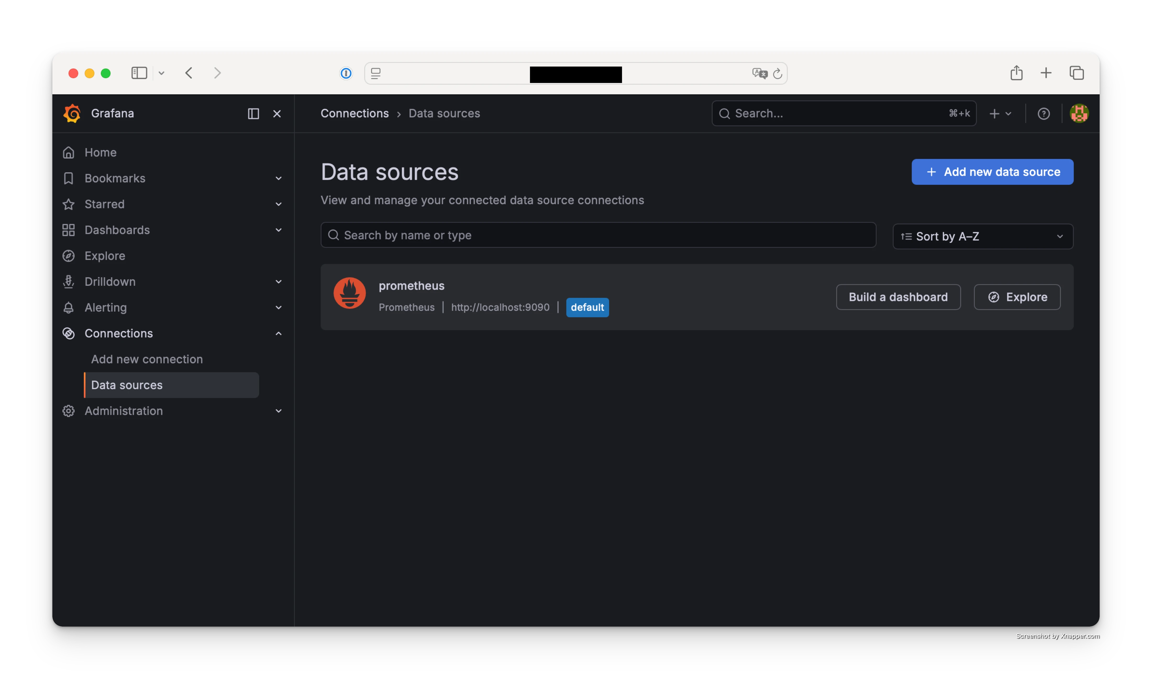Open Alerting section
Viewport: 1152px width, 692px height.
tap(106, 308)
